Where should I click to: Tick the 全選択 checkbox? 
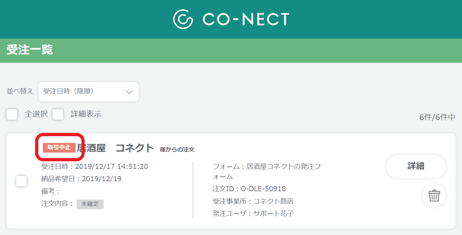12,114
